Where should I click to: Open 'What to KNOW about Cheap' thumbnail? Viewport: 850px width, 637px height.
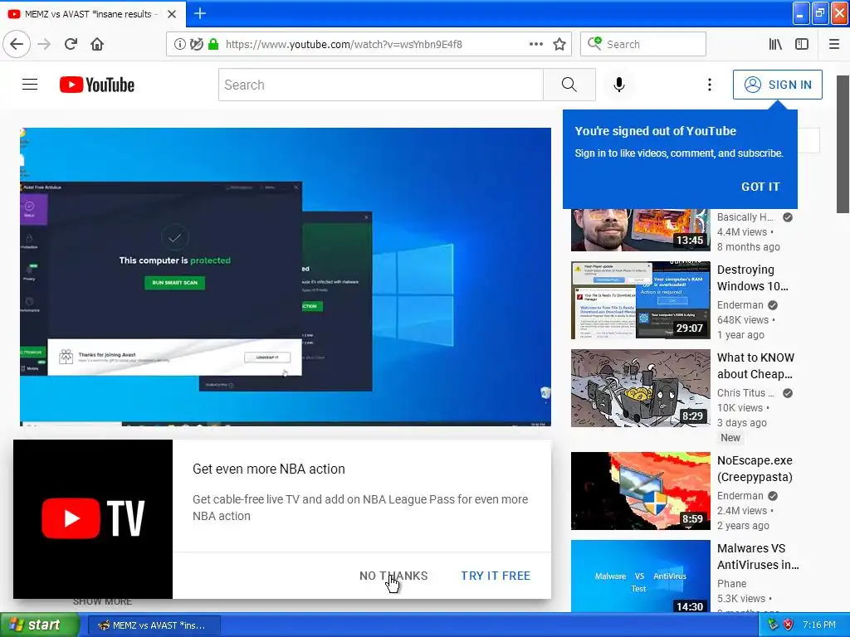(640, 388)
